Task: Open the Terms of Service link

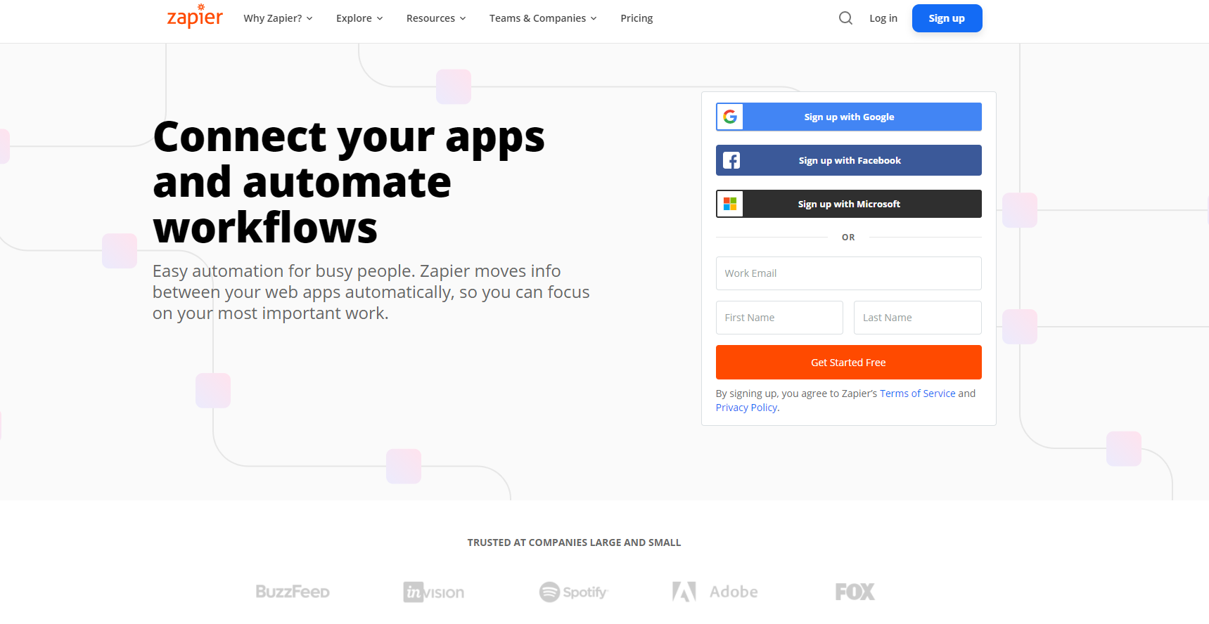Action: tap(917, 394)
